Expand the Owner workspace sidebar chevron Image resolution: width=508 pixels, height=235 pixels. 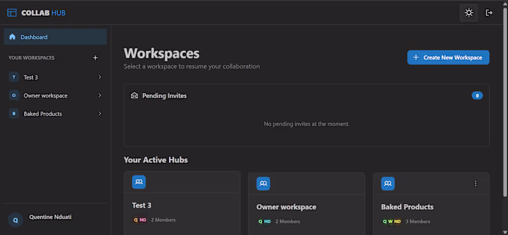tap(100, 96)
